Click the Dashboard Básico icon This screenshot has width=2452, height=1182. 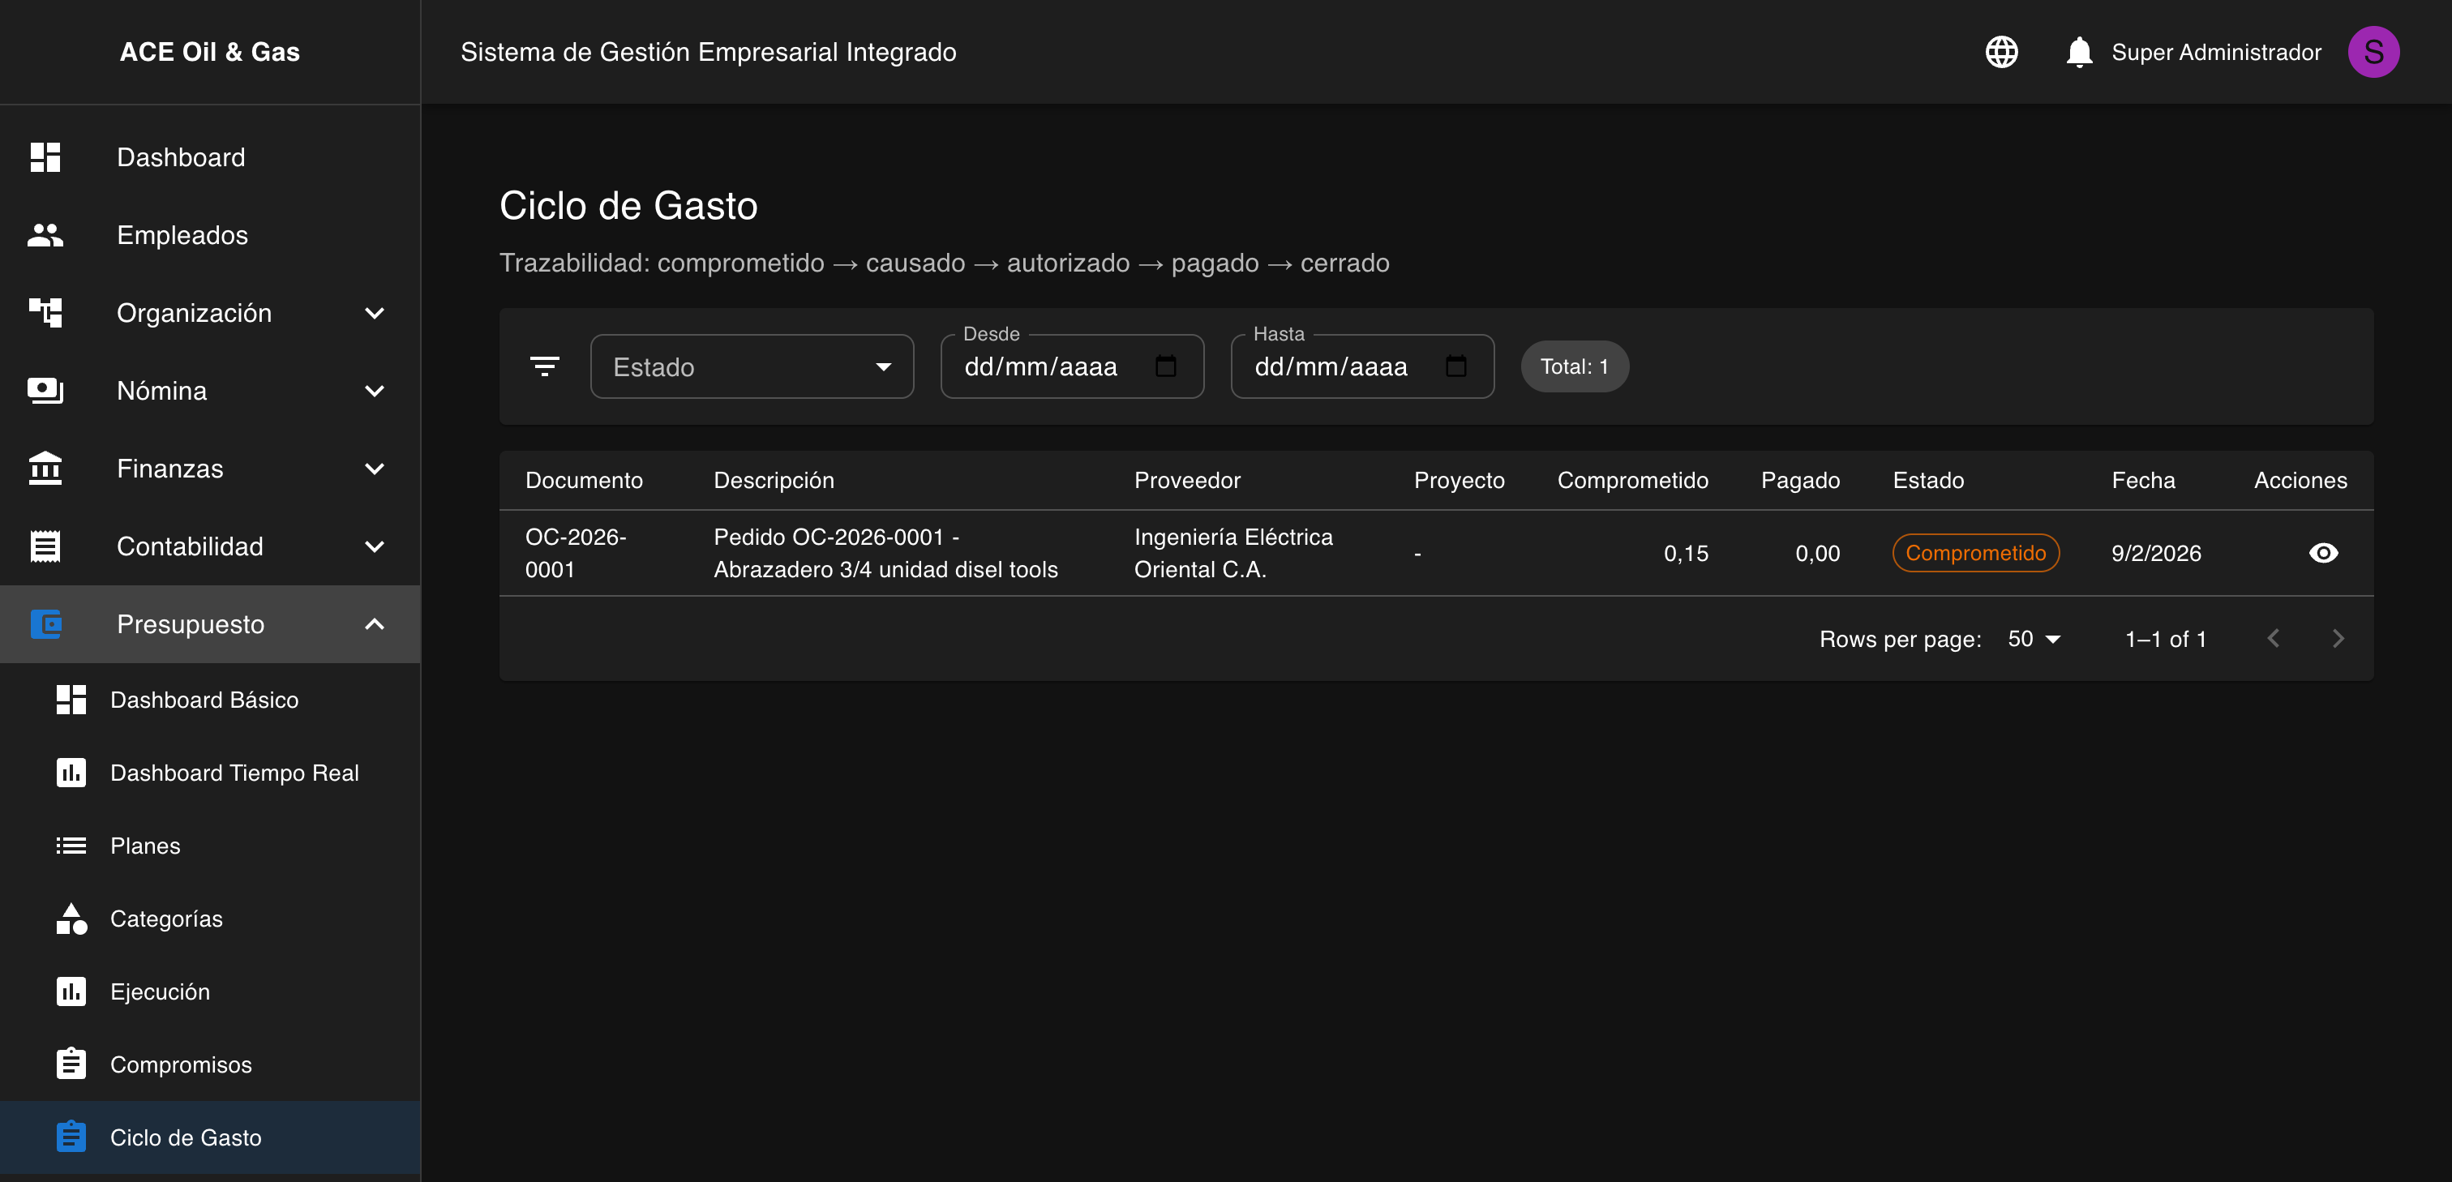coord(71,700)
